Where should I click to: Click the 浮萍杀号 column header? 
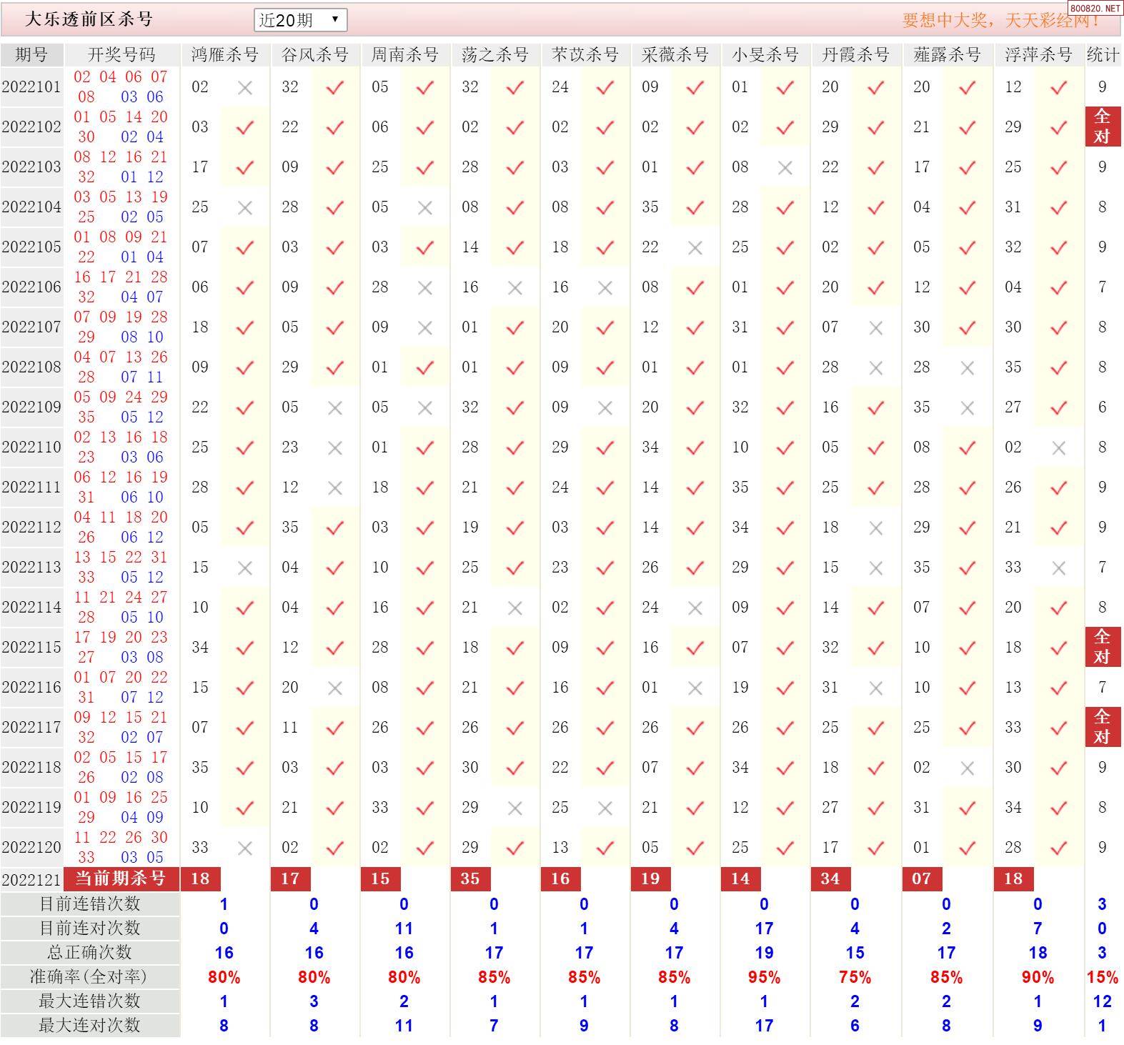(x=1038, y=54)
